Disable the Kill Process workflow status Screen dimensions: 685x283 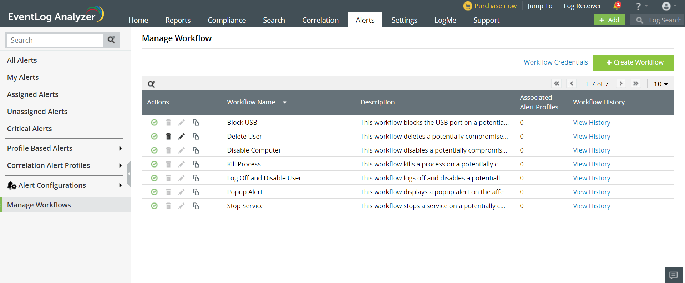pyautogui.click(x=154, y=164)
